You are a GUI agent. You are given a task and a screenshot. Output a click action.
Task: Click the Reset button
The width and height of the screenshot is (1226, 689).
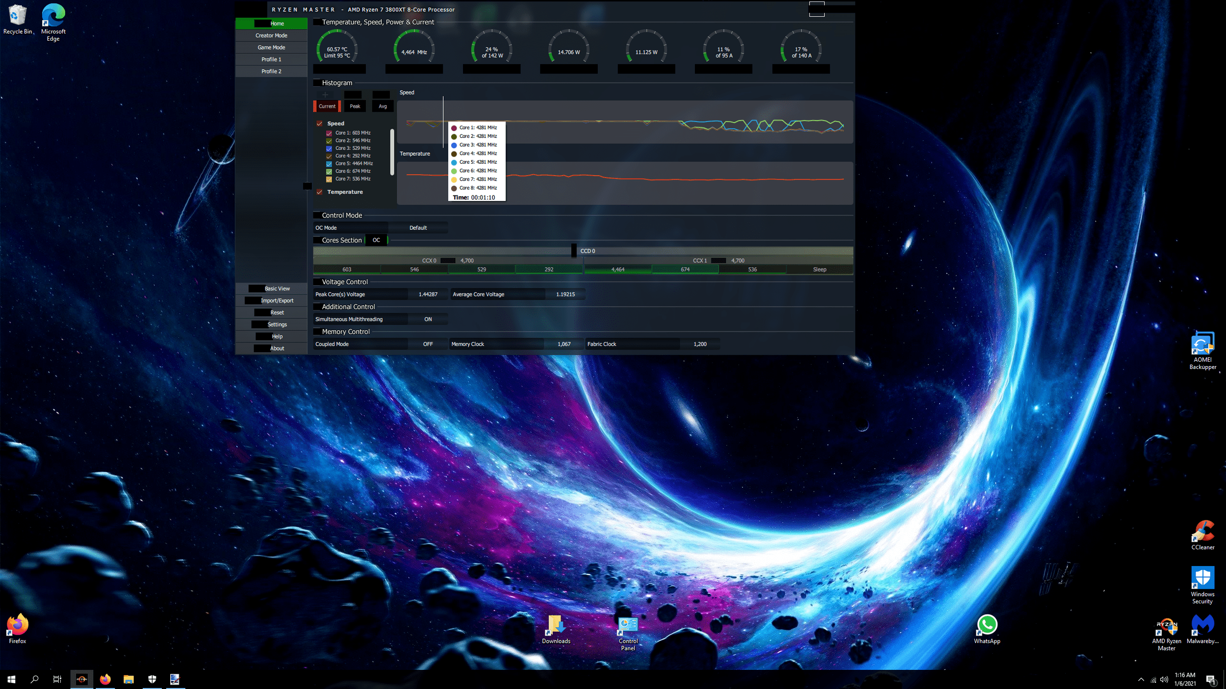(x=271, y=313)
